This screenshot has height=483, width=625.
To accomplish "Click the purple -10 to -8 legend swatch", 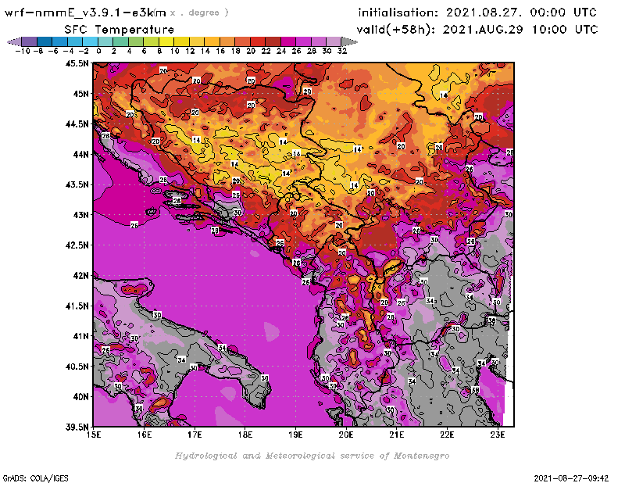I will point(30,41).
